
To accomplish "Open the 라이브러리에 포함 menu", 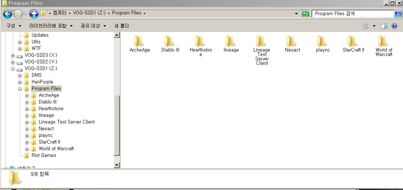I will (x=51, y=26).
